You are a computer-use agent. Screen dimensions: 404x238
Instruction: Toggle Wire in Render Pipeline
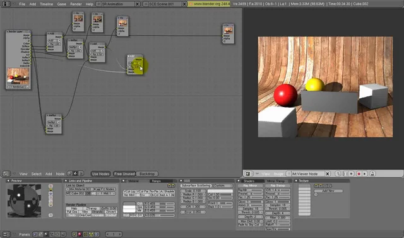(x=85, y=212)
